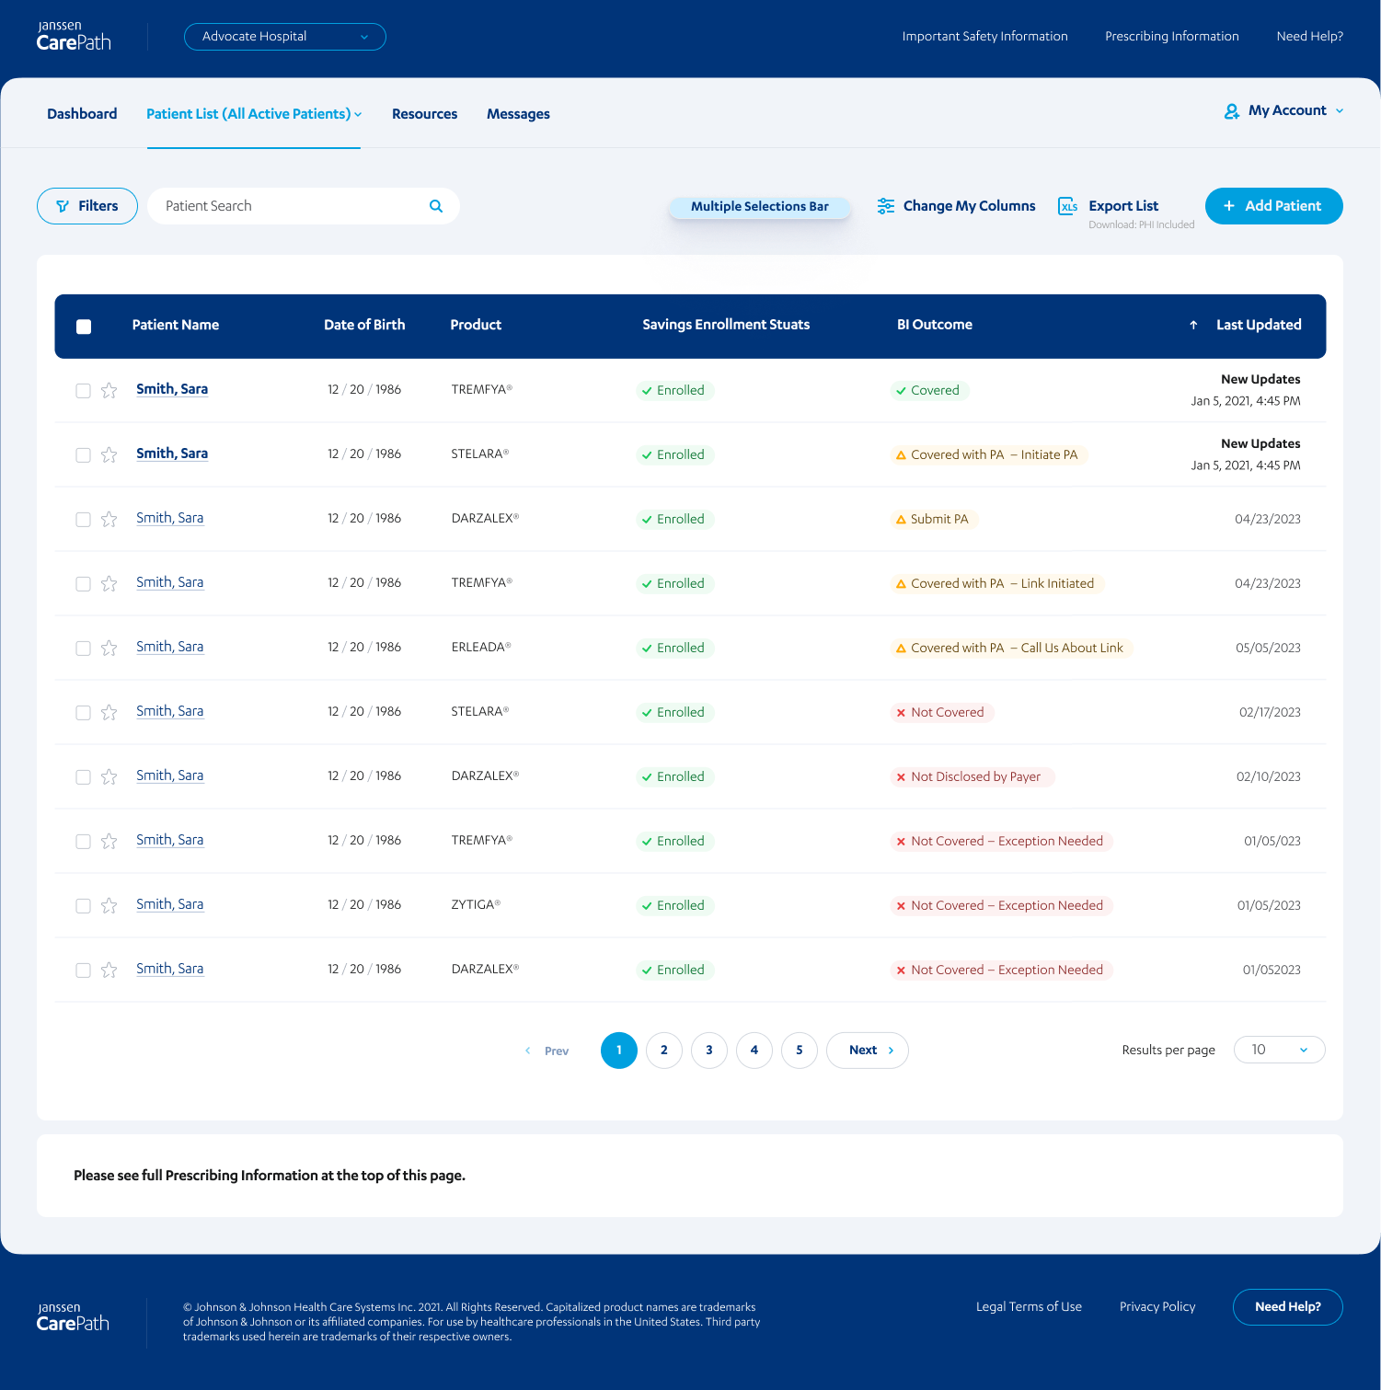This screenshot has height=1390, width=1381.
Task: Star the Smith, Sara TREMFYA Covered row
Action: tap(109, 390)
